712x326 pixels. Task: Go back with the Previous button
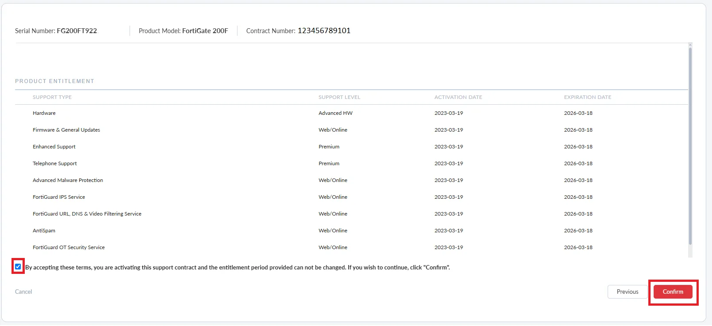pyautogui.click(x=627, y=292)
